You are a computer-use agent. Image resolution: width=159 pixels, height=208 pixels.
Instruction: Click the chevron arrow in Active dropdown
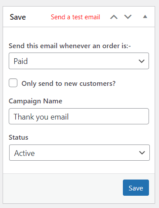click(x=142, y=153)
